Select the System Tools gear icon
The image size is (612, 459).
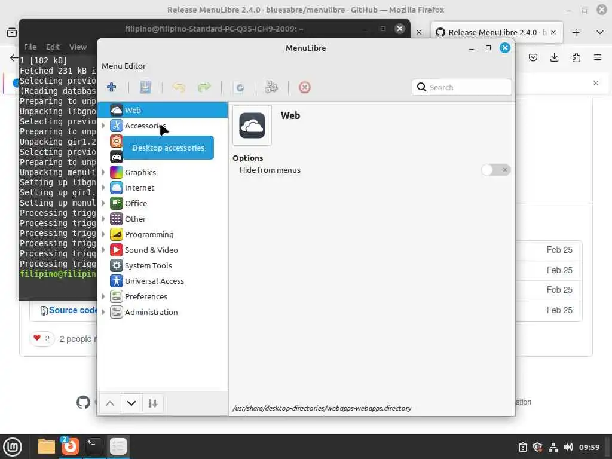click(x=117, y=265)
